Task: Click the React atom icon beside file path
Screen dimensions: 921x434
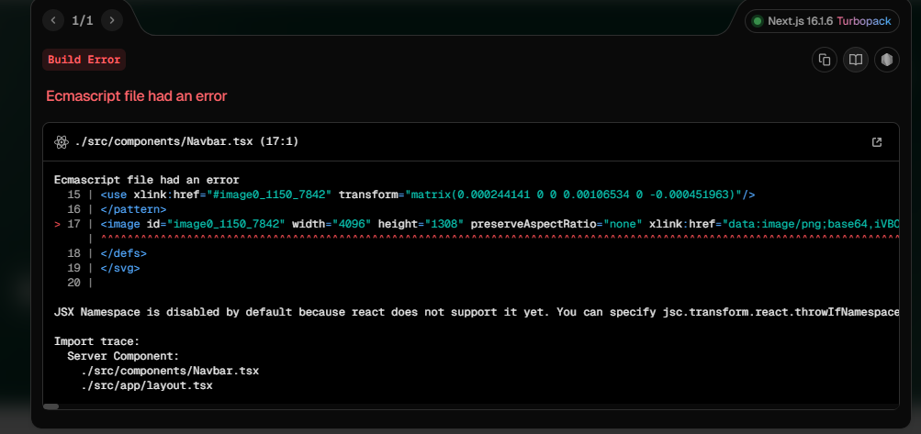Action: pos(62,142)
